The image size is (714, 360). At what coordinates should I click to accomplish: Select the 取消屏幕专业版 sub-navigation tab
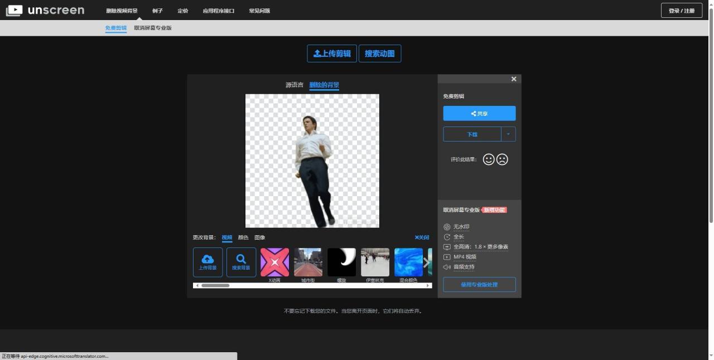pyautogui.click(x=153, y=28)
